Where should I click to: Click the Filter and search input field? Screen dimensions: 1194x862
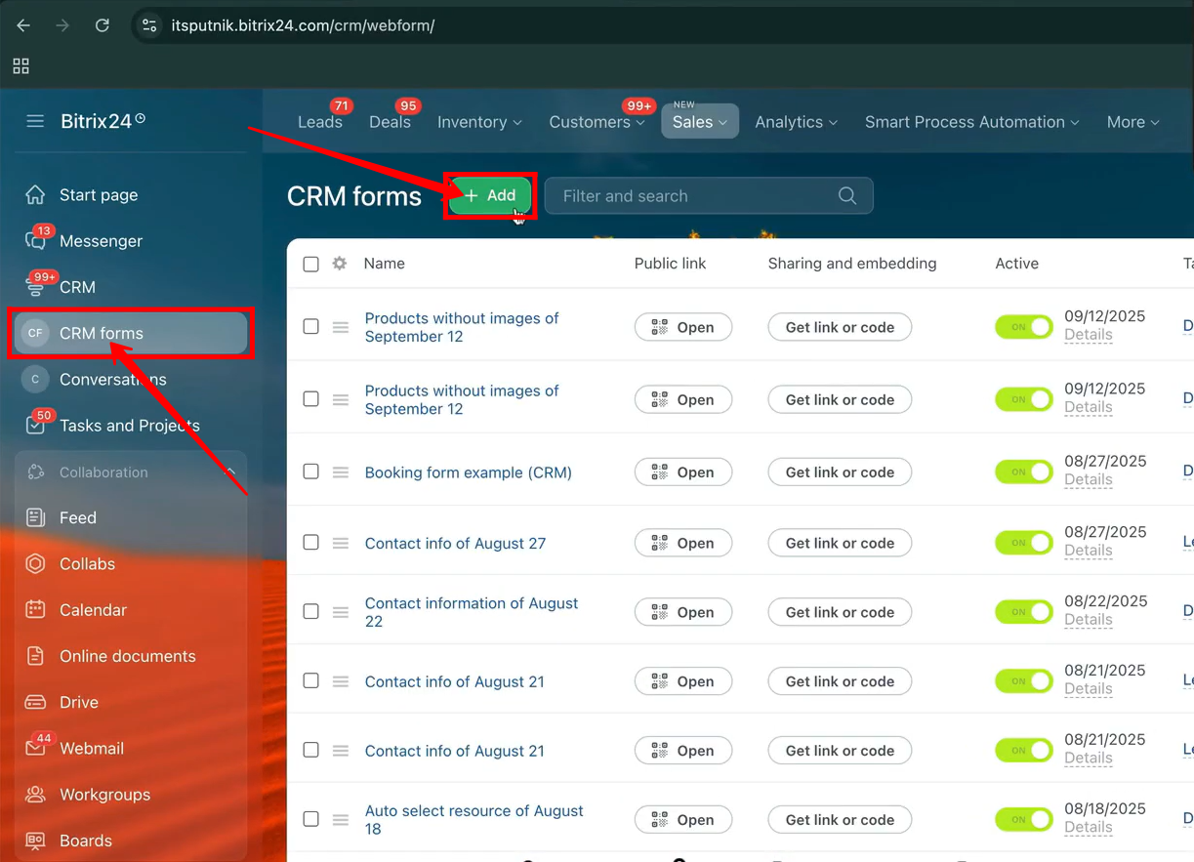pyautogui.click(x=693, y=196)
